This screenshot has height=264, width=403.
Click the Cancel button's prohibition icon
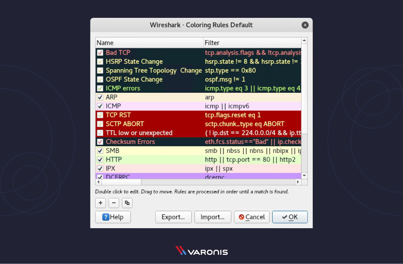click(241, 217)
